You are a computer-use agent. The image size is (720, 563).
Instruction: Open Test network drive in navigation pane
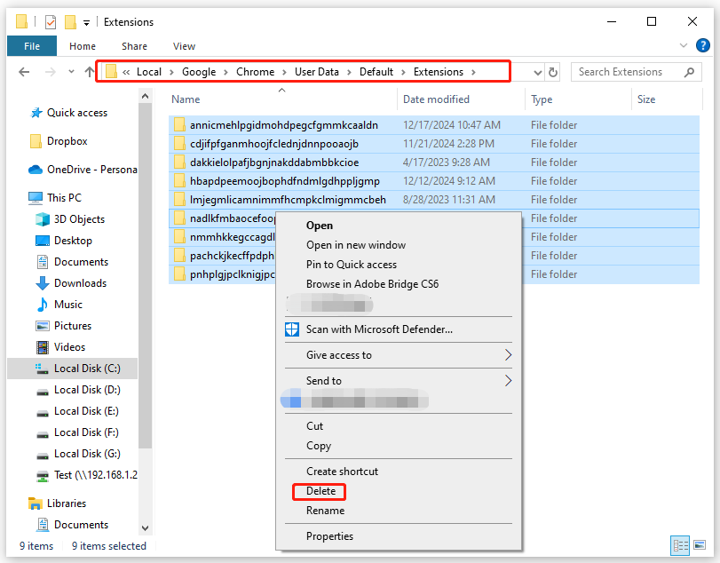(x=95, y=475)
